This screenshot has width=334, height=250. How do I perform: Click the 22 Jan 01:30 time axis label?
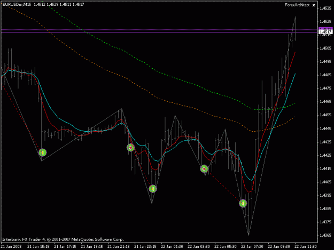[x=172, y=247]
